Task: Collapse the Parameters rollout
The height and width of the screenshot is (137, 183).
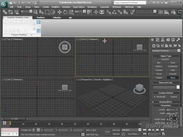Action: coord(166,105)
